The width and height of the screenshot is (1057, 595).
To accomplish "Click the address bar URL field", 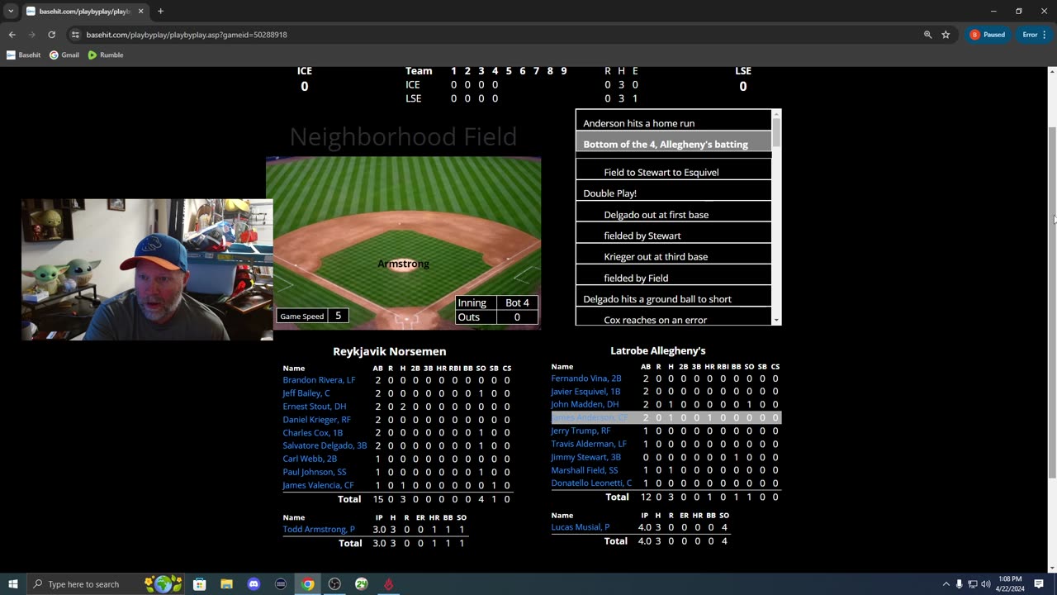I will pos(495,35).
